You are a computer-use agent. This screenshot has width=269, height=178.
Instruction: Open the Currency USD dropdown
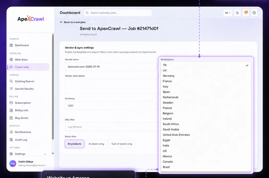[111, 106]
